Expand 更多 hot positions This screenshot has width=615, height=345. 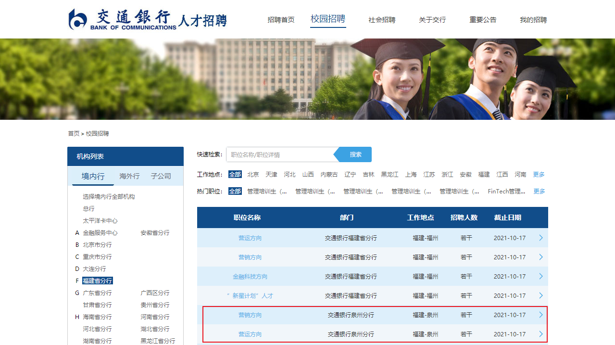pos(539,191)
